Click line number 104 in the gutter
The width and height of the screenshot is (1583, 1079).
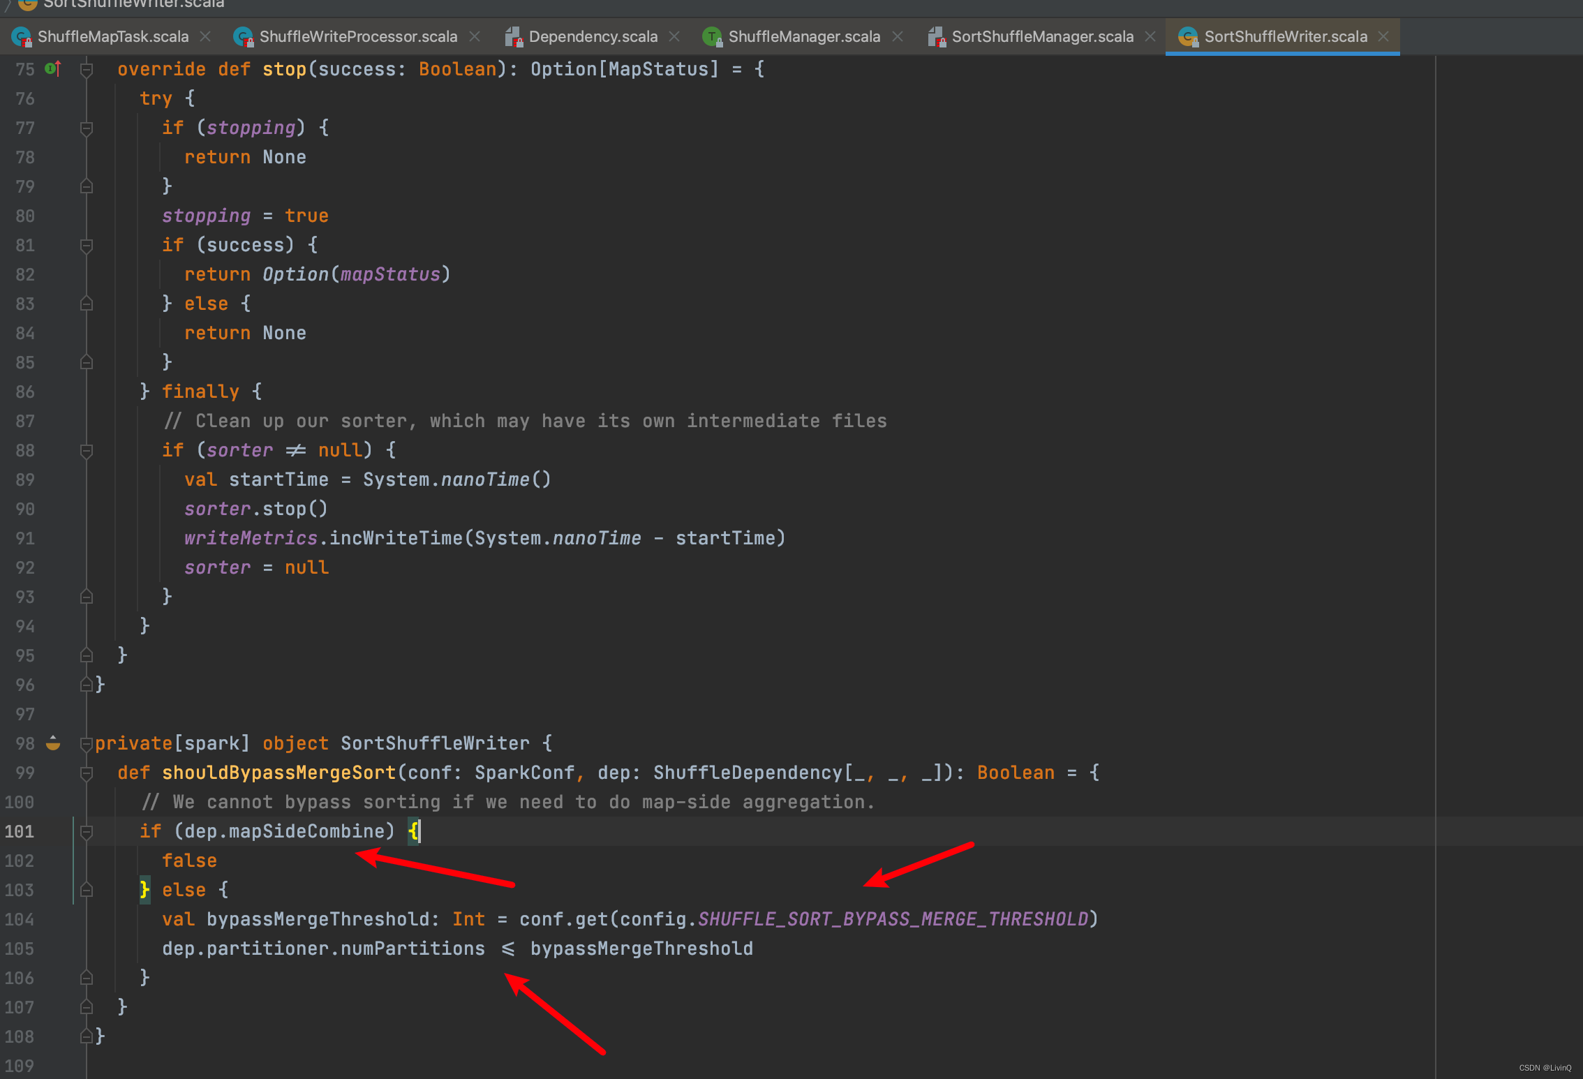[20, 919]
